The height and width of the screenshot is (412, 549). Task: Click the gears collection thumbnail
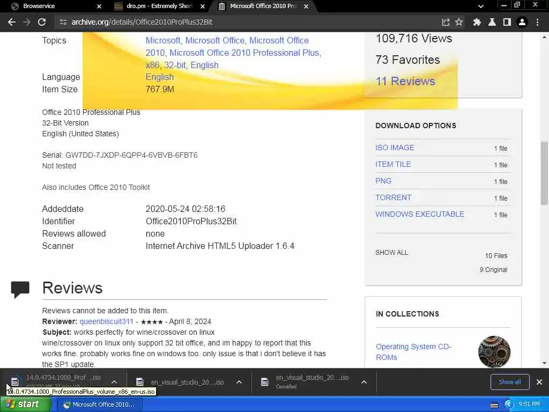[x=494, y=352]
